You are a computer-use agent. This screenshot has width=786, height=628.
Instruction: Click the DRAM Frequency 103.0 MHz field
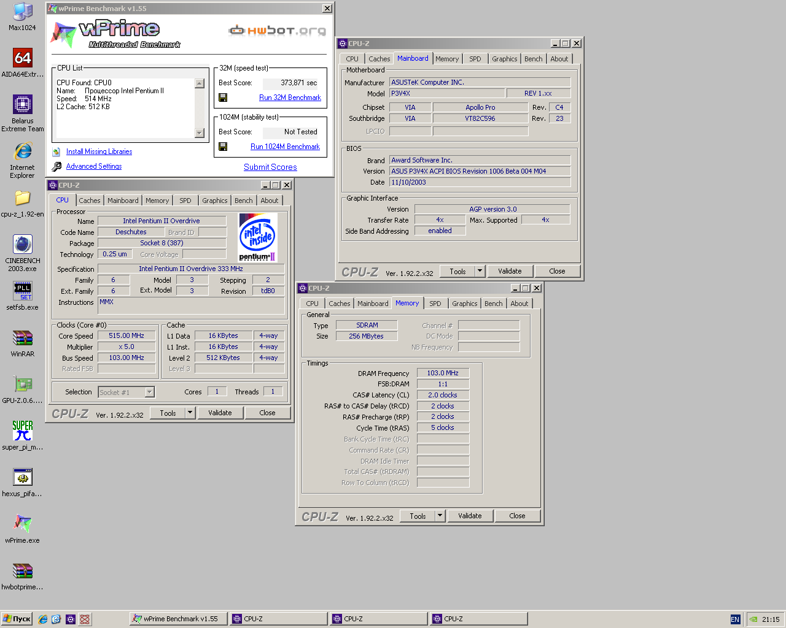click(443, 373)
